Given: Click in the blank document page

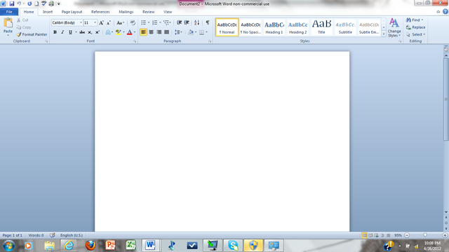Looking at the screenshot, I should 222,141.
